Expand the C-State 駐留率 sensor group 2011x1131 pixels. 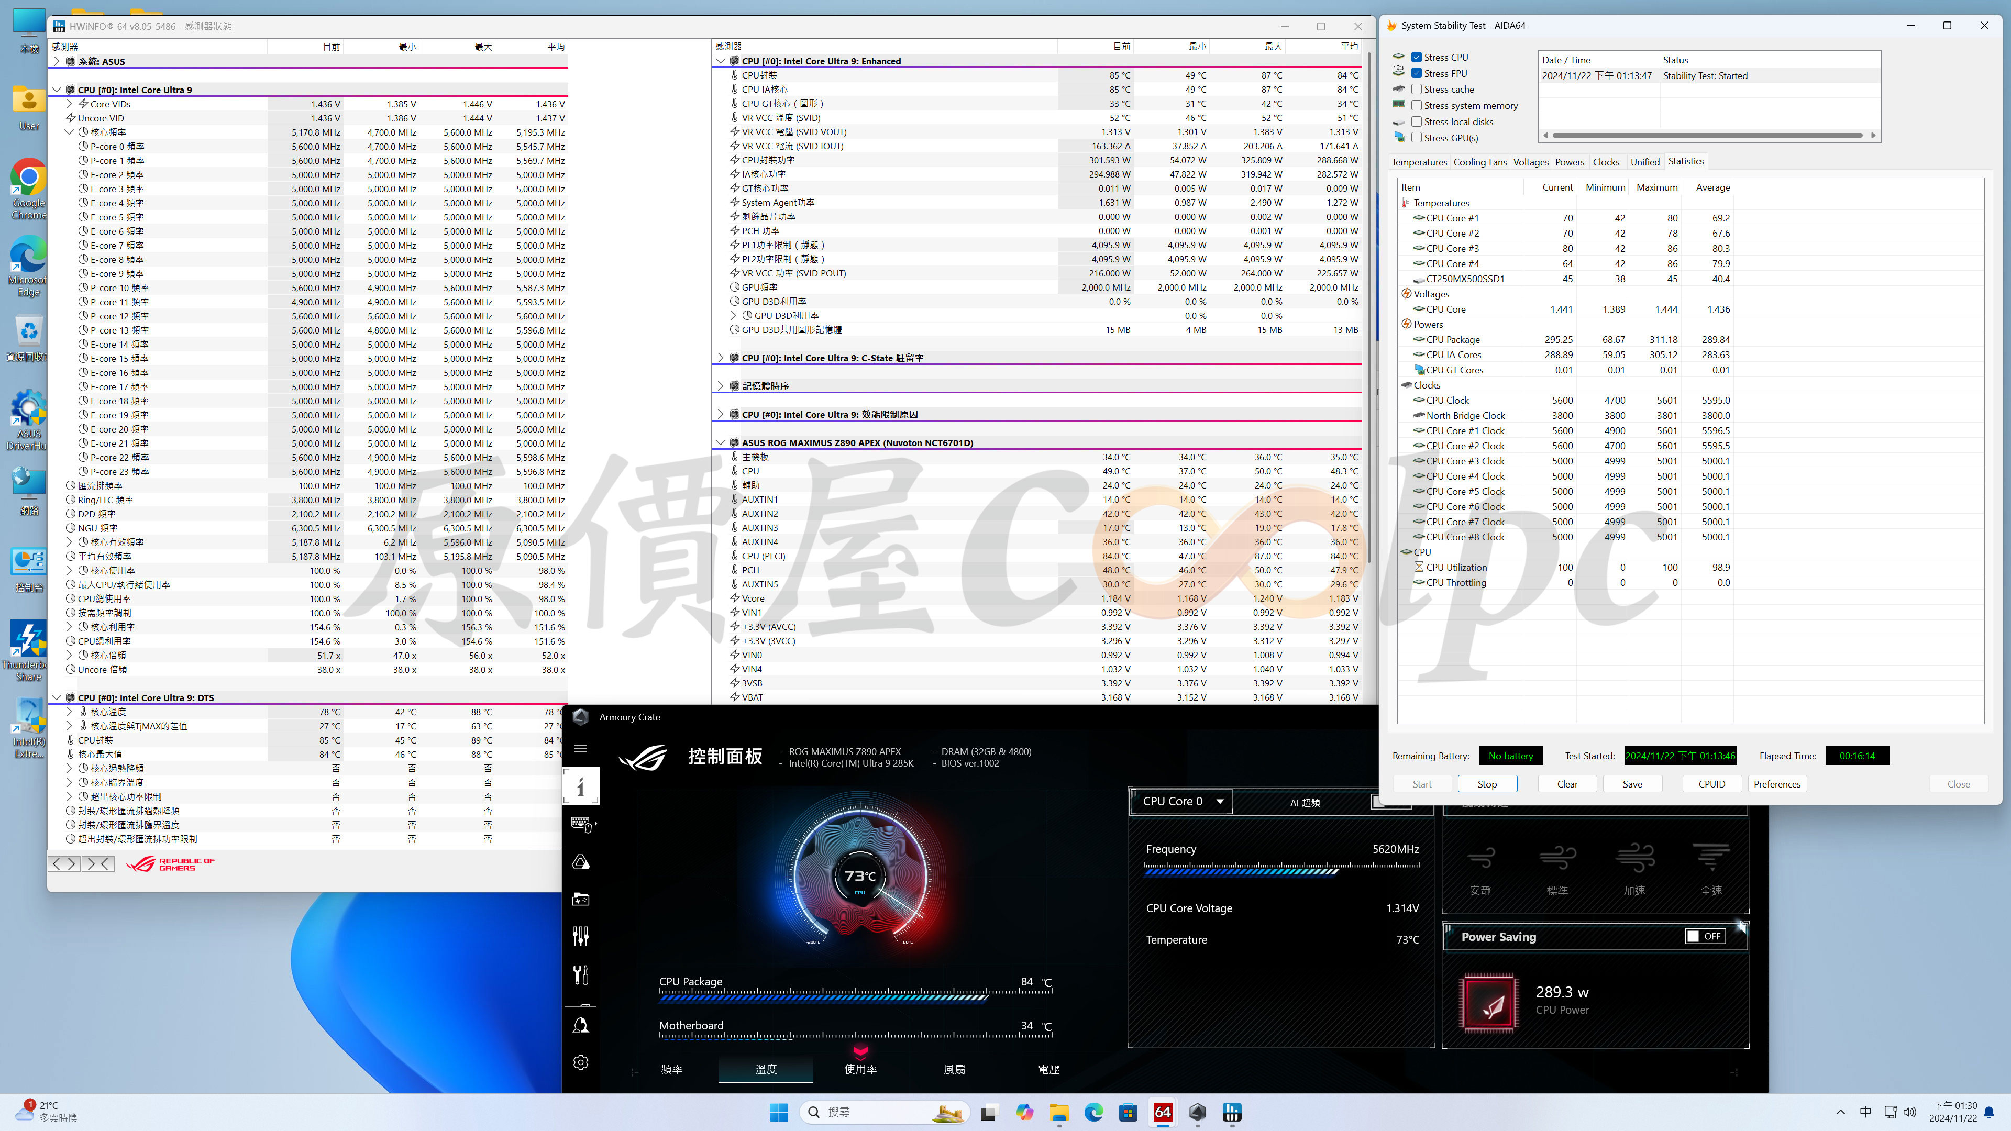pos(720,358)
